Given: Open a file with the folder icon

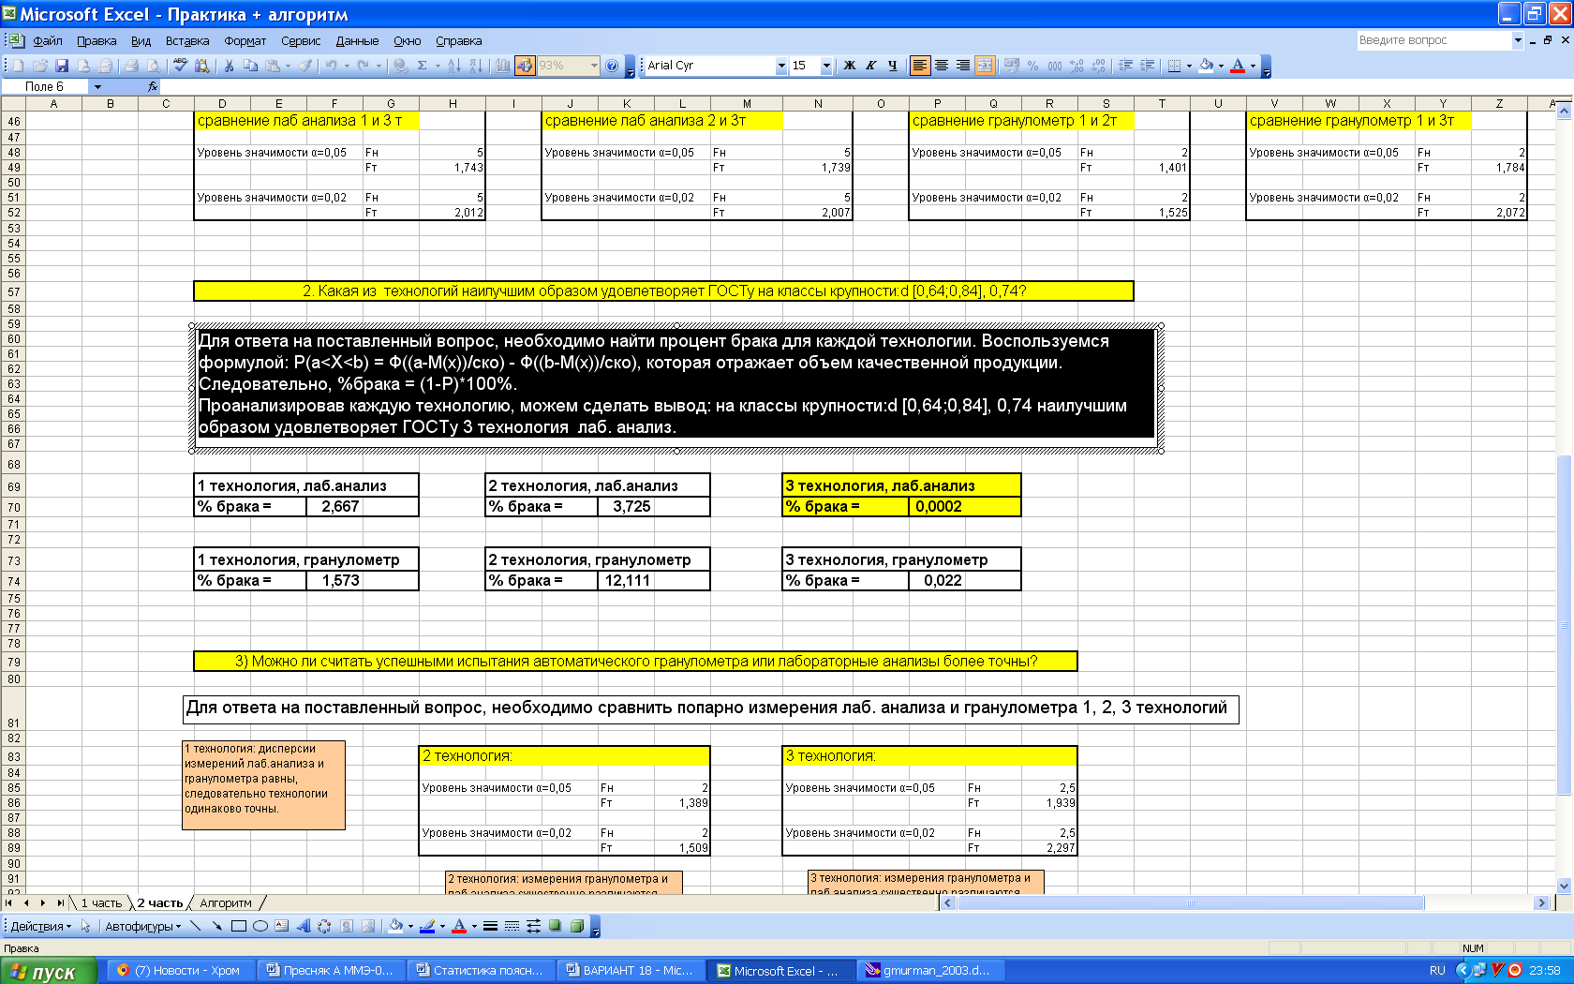Looking at the screenshot, I should pyautogui.click(x=40, y=66).
